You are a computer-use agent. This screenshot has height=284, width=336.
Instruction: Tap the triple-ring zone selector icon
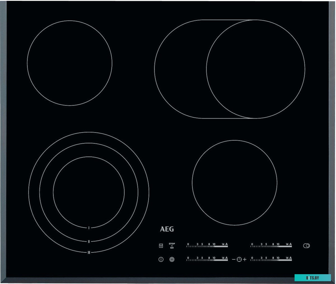[172, 260]
